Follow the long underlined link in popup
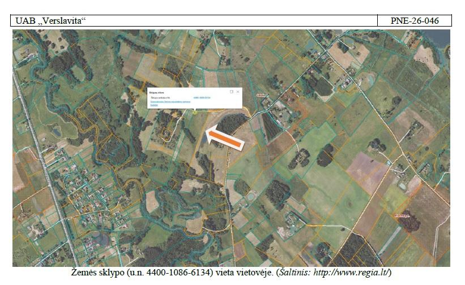 pyautogui.click(x=170, y=102)
